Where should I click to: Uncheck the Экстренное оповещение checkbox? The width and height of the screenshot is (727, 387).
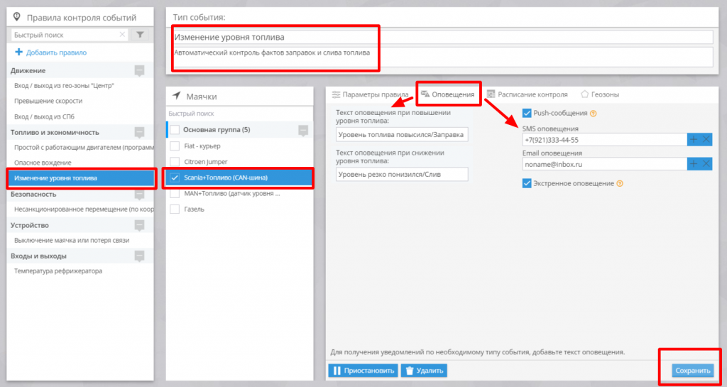point(527,183)
